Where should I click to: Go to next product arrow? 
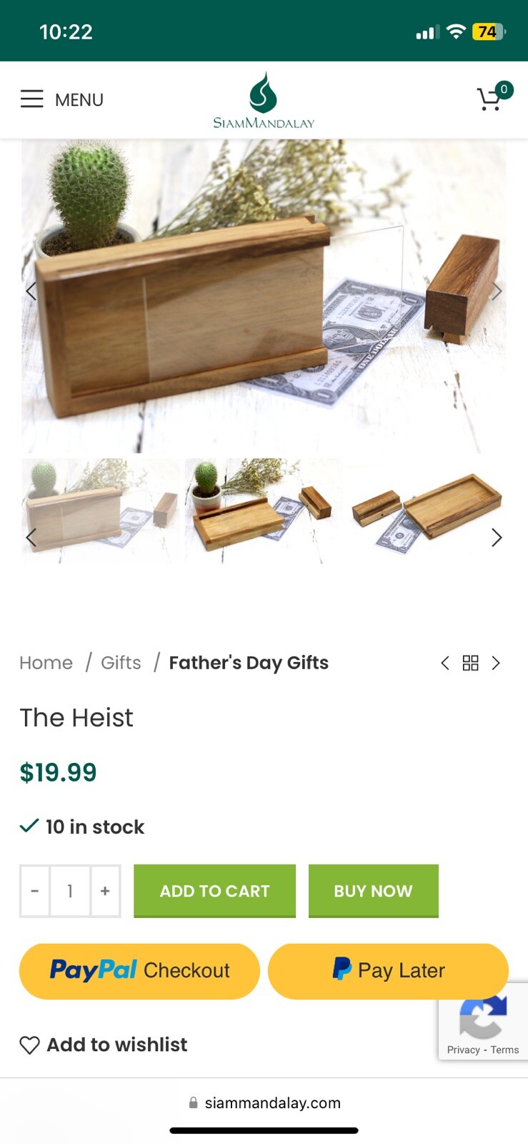coord(496,663)
